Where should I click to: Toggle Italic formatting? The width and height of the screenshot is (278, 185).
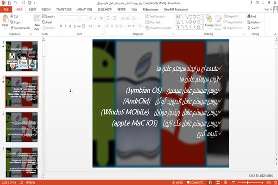(x=65, y=26)
